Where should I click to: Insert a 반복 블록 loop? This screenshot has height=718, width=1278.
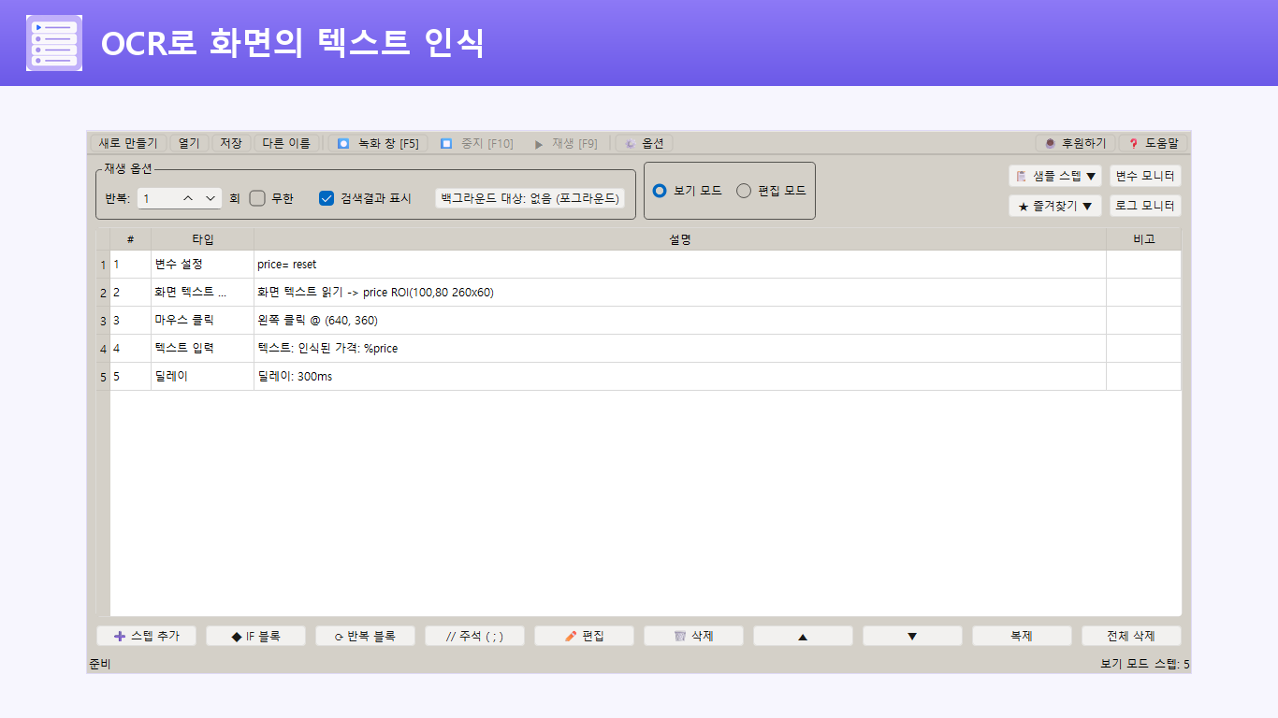click(365, 636)
